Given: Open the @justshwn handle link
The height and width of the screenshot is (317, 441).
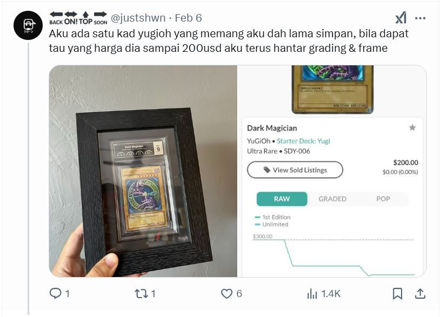Looking at the screenshot, I should [138, 18].
